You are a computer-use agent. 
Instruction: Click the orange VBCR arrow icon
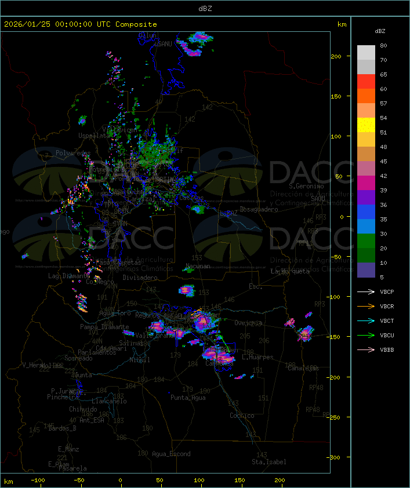click(x=366, y=306)
